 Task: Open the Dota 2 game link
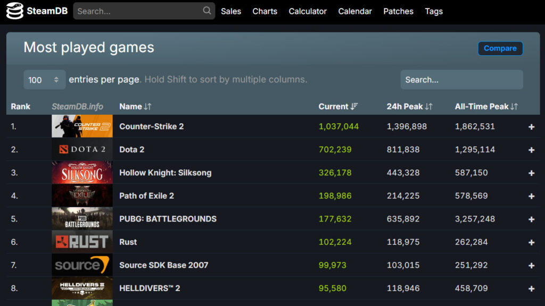131,149
